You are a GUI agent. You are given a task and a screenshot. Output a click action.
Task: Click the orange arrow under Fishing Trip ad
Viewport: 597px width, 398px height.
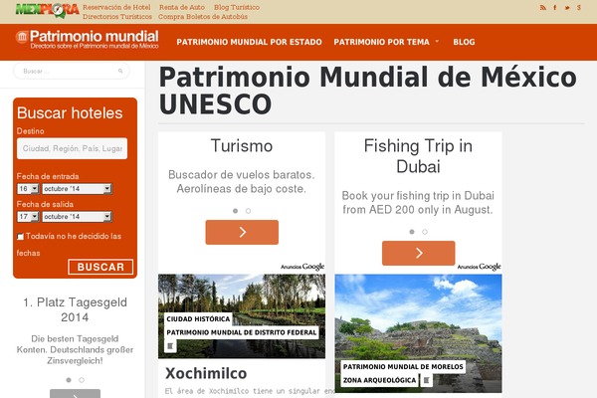click(x=419, y=253)
